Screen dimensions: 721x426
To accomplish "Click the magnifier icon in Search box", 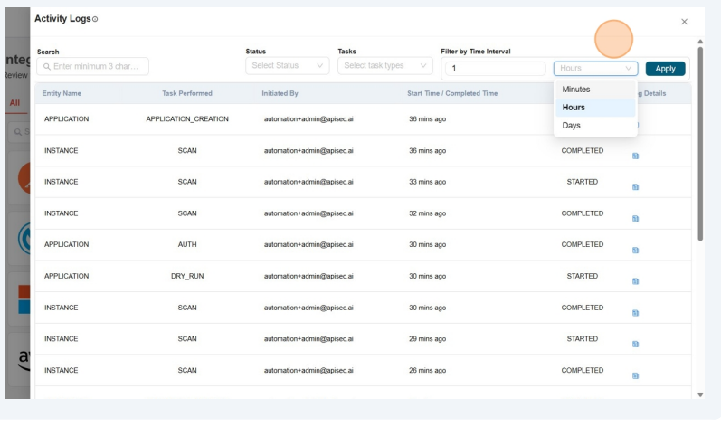I will [46, 67].
